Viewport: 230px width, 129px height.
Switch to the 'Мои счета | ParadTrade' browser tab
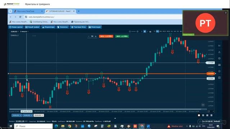click(x=28, y=11)
